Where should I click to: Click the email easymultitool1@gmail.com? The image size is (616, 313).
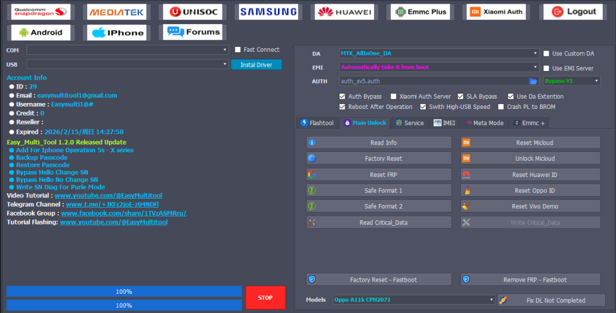click(x=77, y=96)
